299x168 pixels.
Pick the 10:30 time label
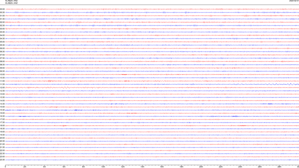point(2,78)
